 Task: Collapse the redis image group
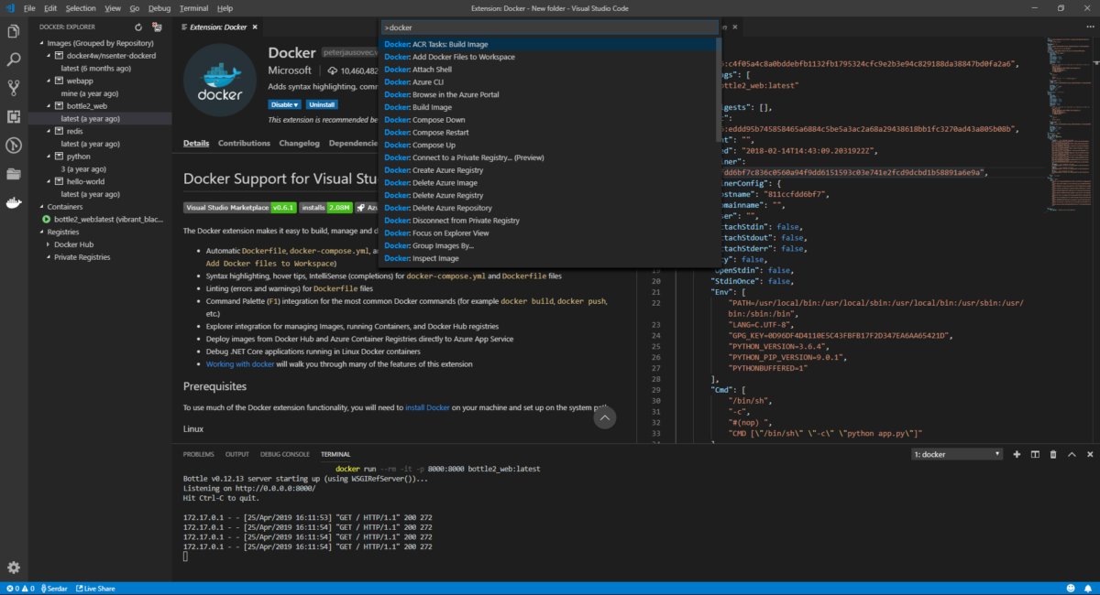click(x=48, y=131)
